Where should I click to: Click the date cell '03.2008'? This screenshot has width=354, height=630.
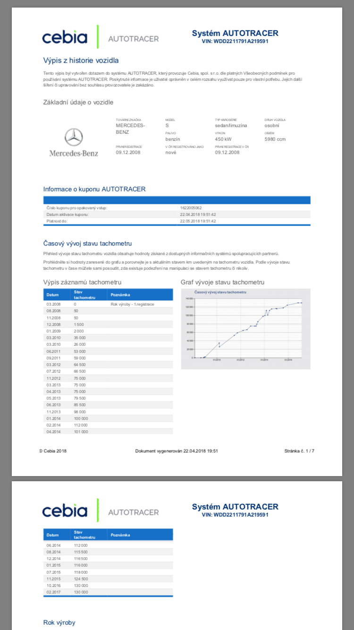coord(52,304)
